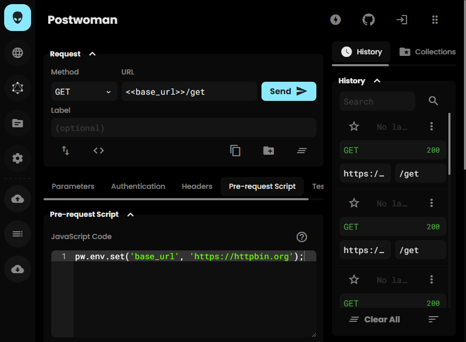This screenshot has width=466, height=342.
Task: Click the optional Label input field
Action: coord(184,128)
